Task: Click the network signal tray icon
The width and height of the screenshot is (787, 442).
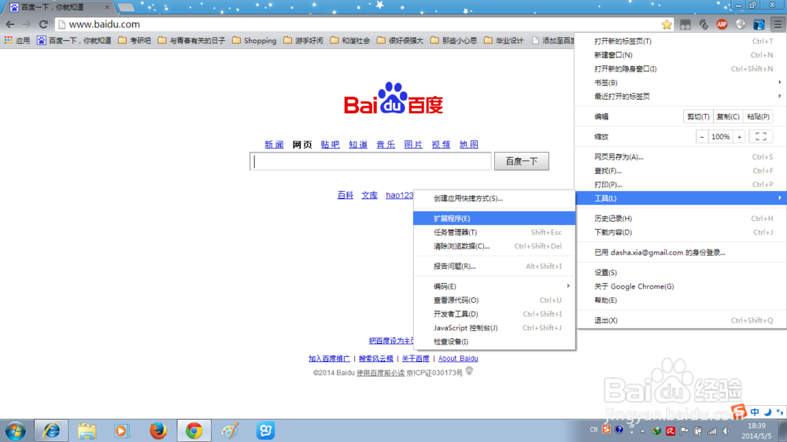Action: pos(712,431)
